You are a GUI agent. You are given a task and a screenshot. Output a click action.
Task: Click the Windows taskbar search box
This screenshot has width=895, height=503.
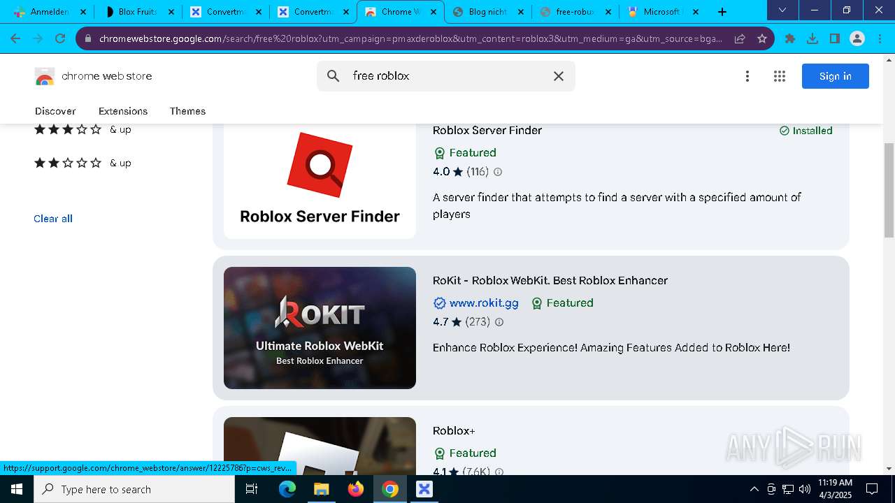[x=134, y=489]
